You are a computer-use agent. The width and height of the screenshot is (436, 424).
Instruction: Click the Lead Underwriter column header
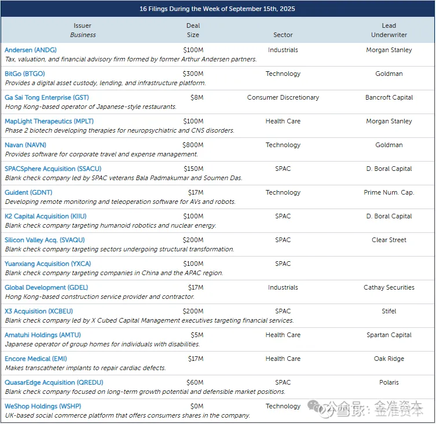tap(389, 30)
